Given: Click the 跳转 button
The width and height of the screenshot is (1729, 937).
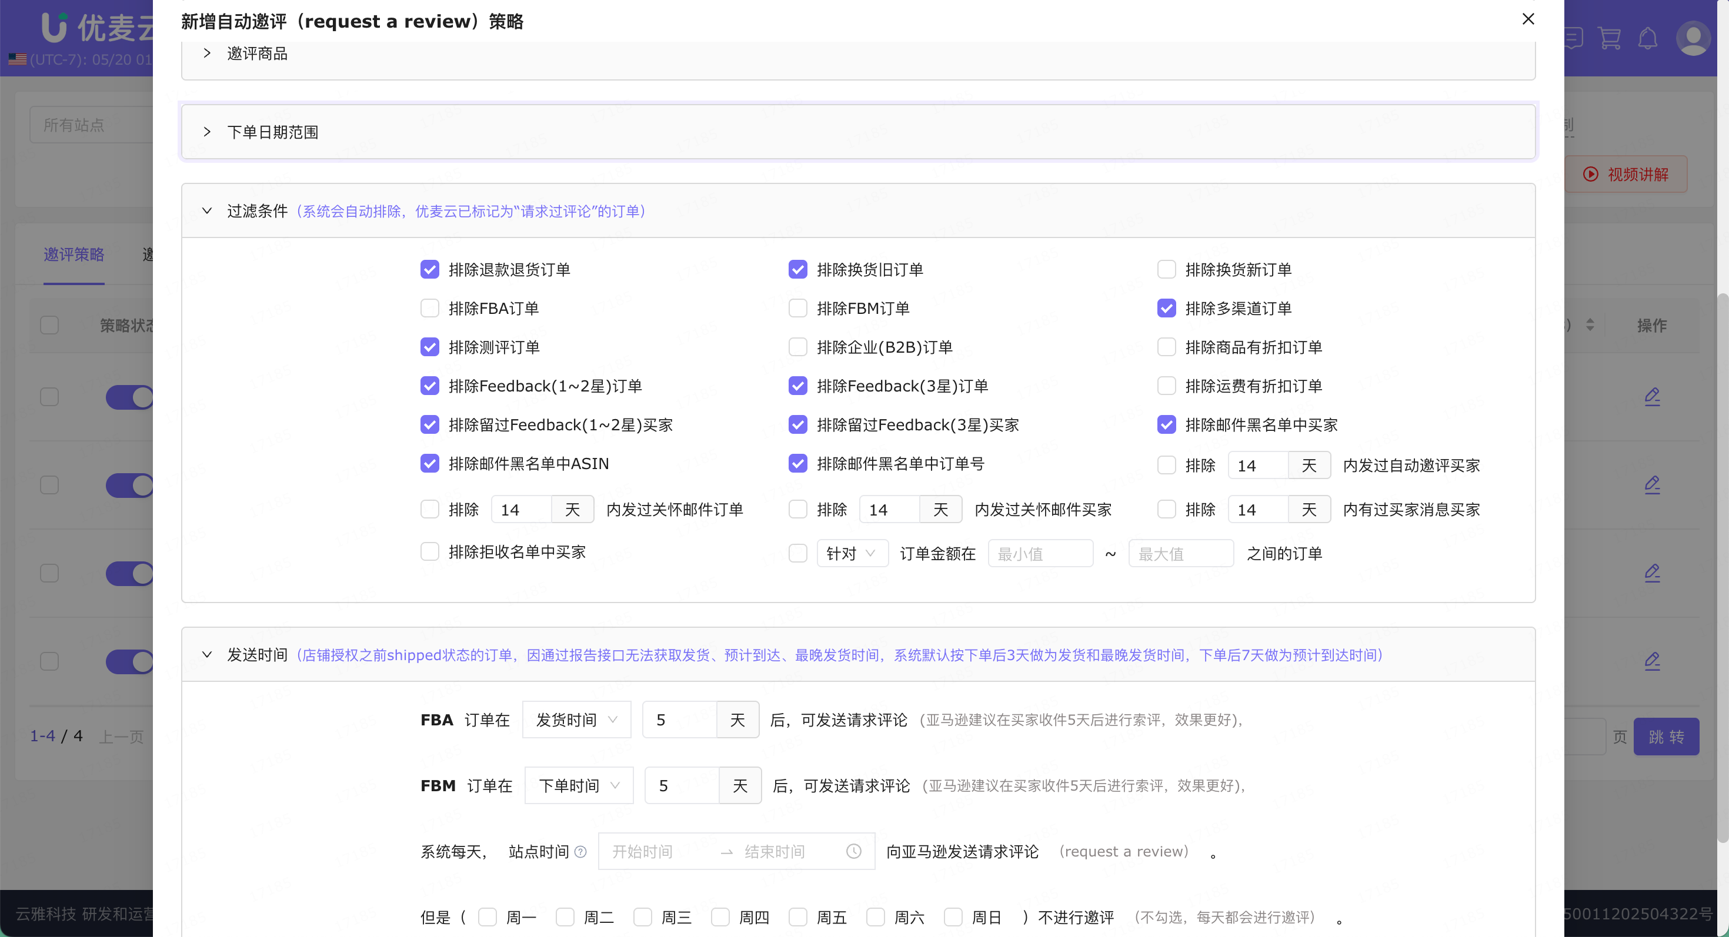Looking at the screenshot, I should [x=1666, y=737].
